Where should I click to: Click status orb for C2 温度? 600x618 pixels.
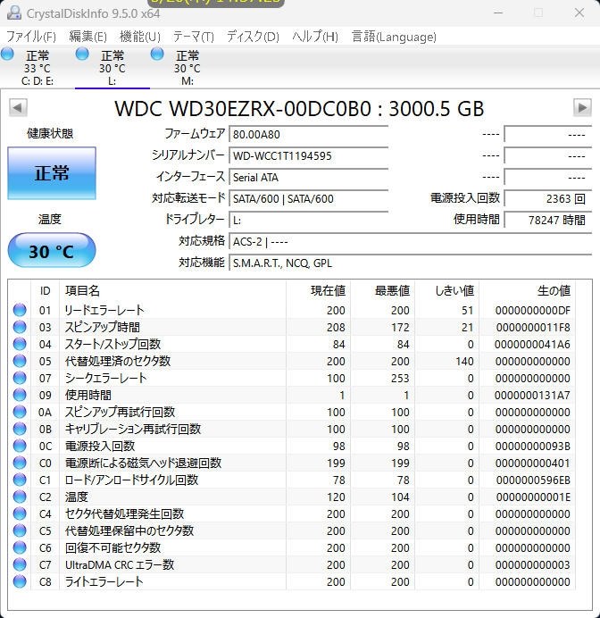[20, 497]
